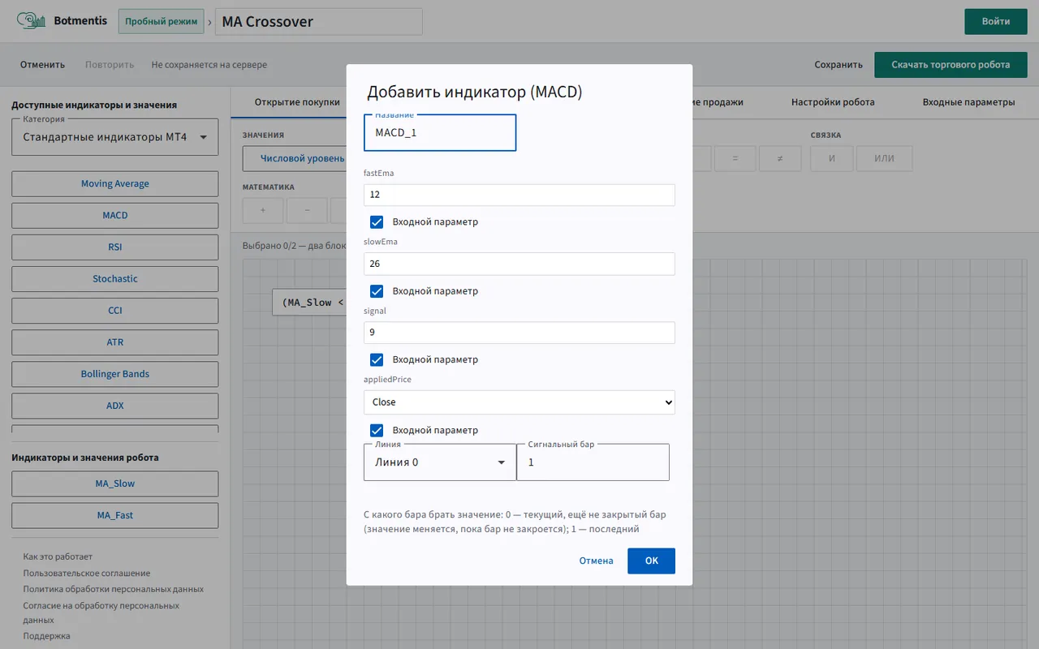Click the MA Crossover robot name field

tap(319, 22)
